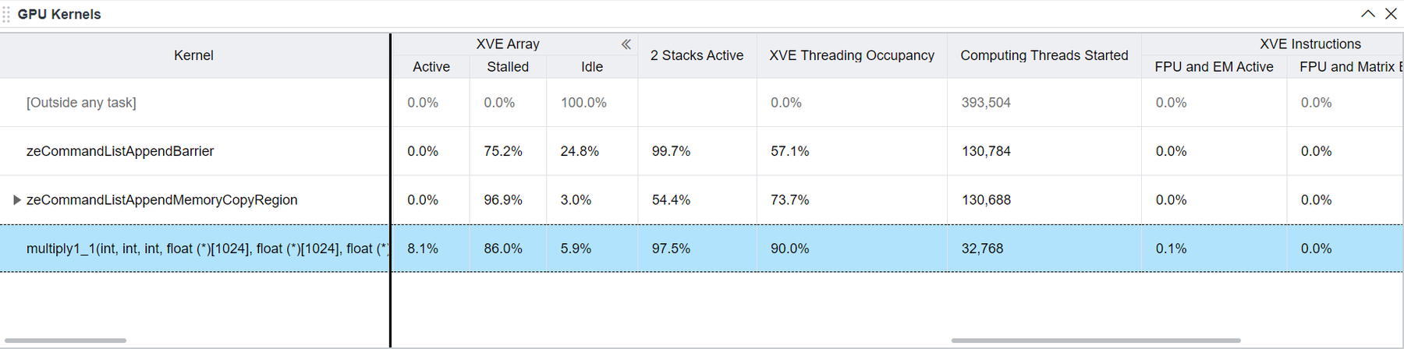Viewport: 1404px width, 349px height.
Task: Sort by 2 Stacks Active column
Action: point(697,55)
